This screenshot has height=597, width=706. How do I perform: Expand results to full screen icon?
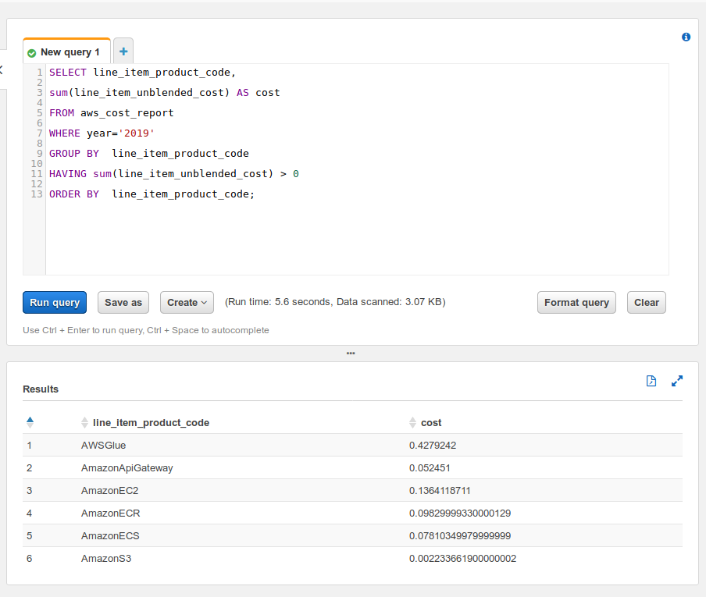point(677,381)
